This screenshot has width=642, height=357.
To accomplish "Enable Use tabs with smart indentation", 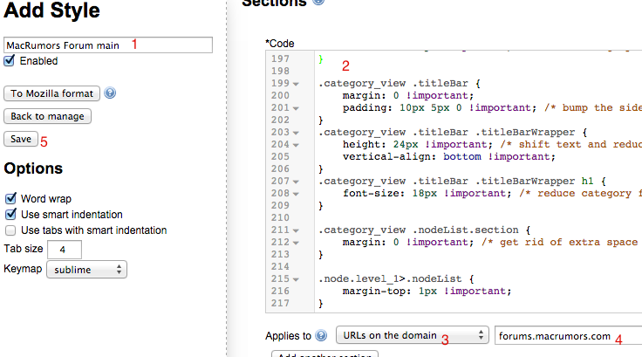I will [x=10, y=230].
